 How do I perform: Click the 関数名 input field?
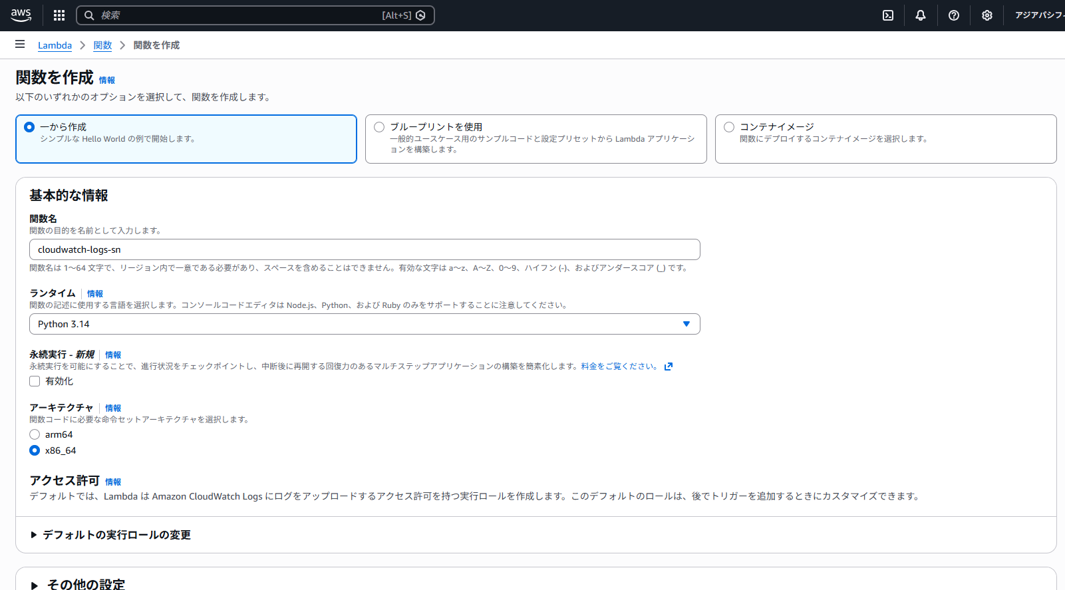pos(365,249)
